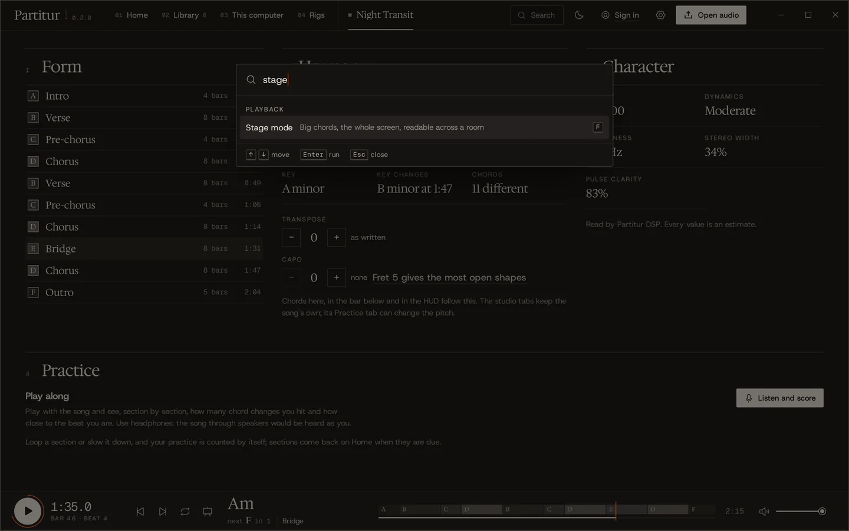Image resolution: width=849 pixels, height=531 pixels.
Task: Select the Pre-chorus section at 1:06
Action: (x=144, y=205)
